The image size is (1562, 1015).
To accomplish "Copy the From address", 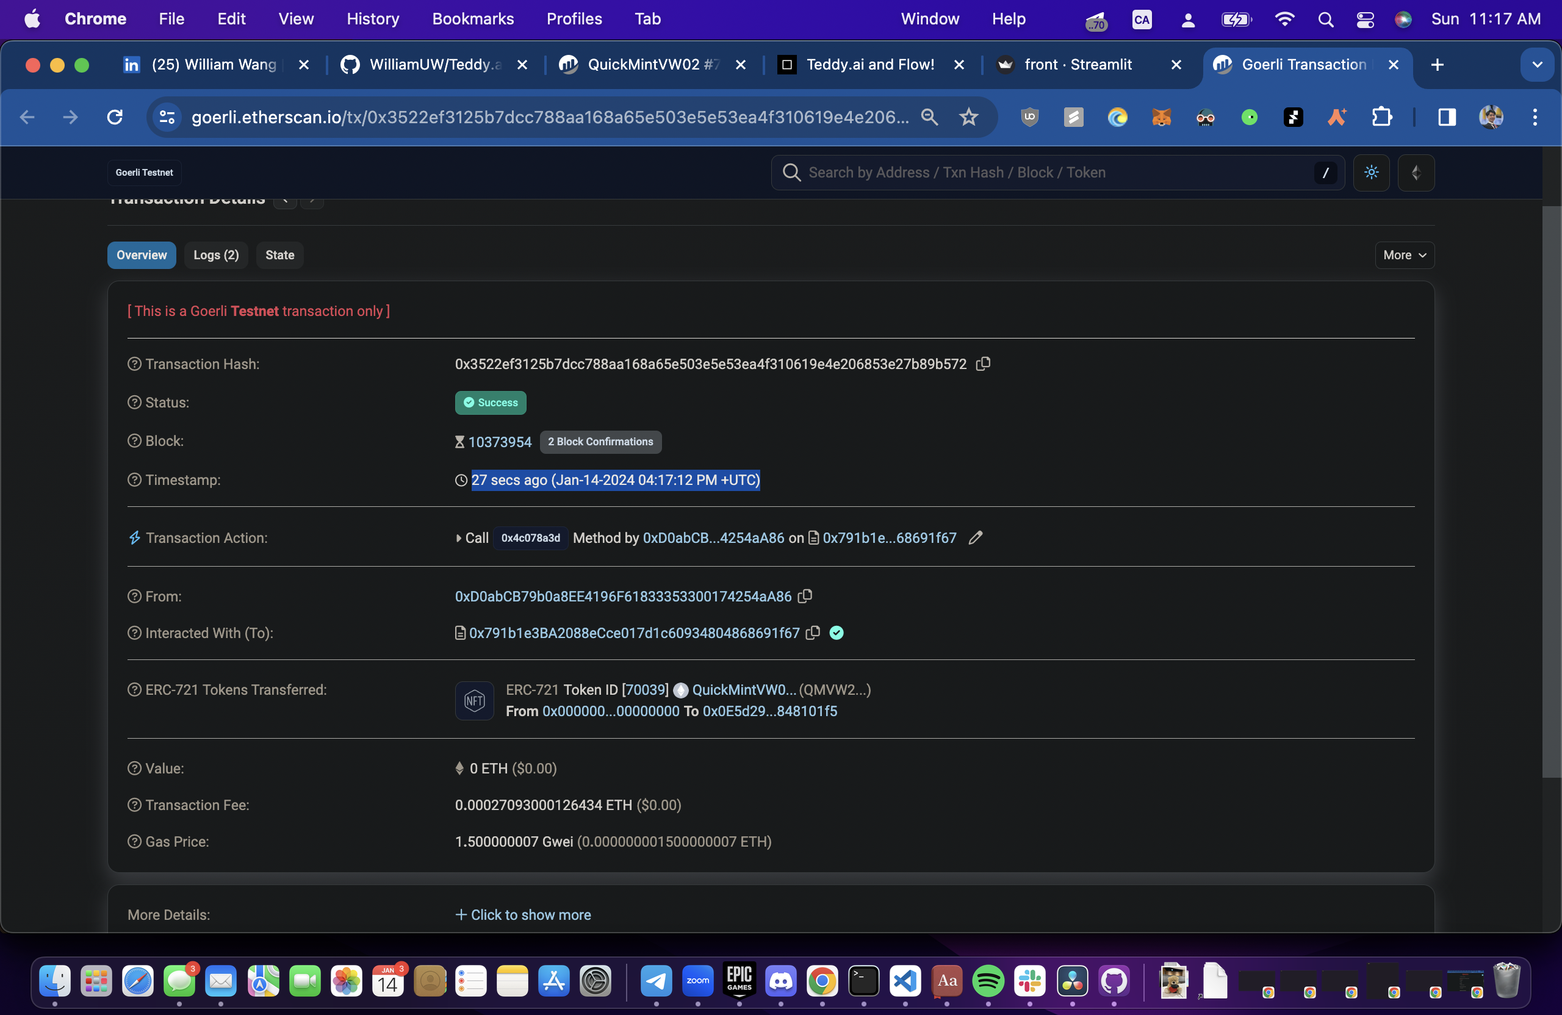I will [805, 596].
